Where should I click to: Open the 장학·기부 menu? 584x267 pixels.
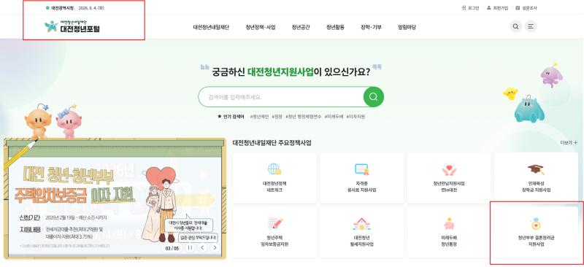point(371,27)
